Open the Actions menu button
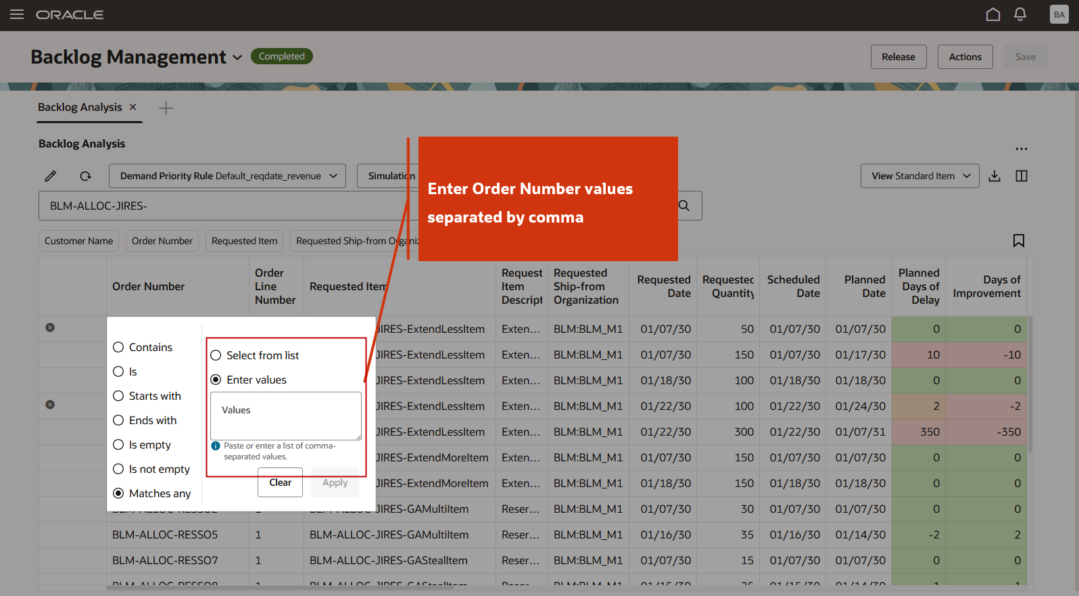This screenshot has width=1079, height=596. click(x=965, y=57)
